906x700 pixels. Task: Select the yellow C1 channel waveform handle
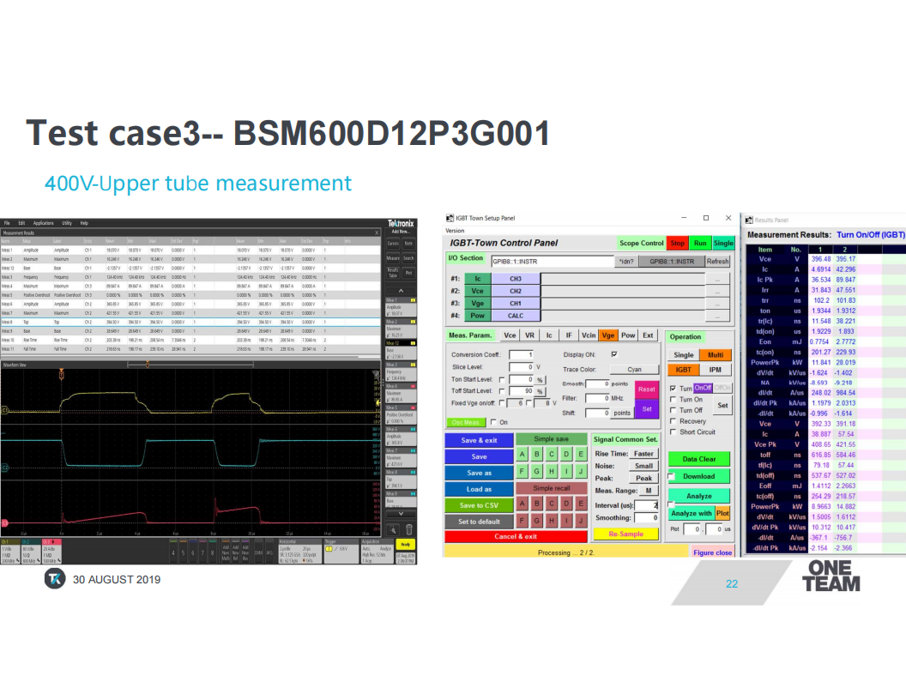[4, 410]
